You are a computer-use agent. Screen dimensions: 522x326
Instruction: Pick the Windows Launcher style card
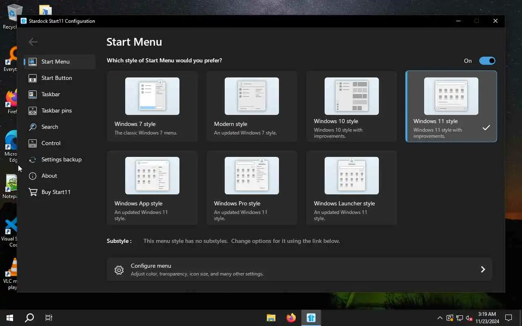pos(352,187)
